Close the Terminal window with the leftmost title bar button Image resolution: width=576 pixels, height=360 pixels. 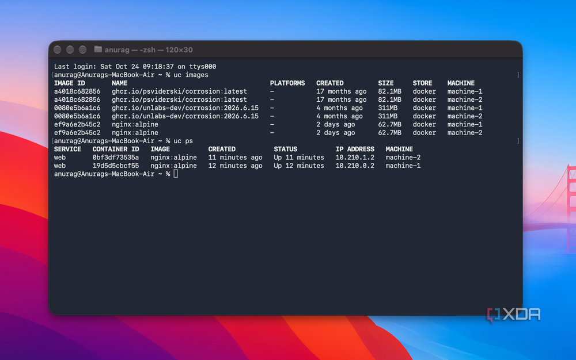coord(57,49)
